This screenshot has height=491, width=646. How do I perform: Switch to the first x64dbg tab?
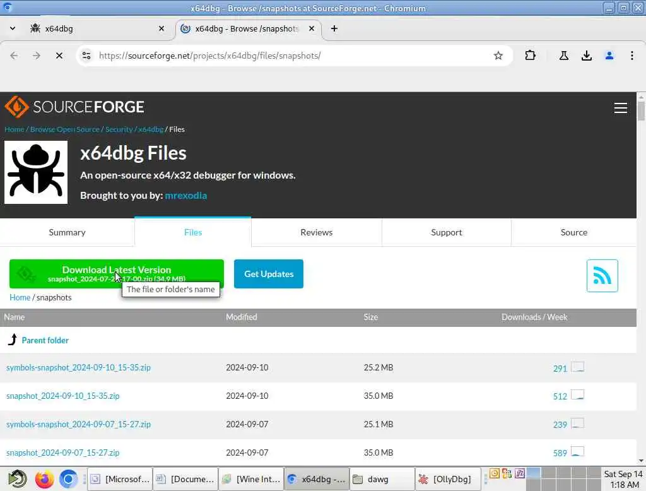(x=97, y=28)
